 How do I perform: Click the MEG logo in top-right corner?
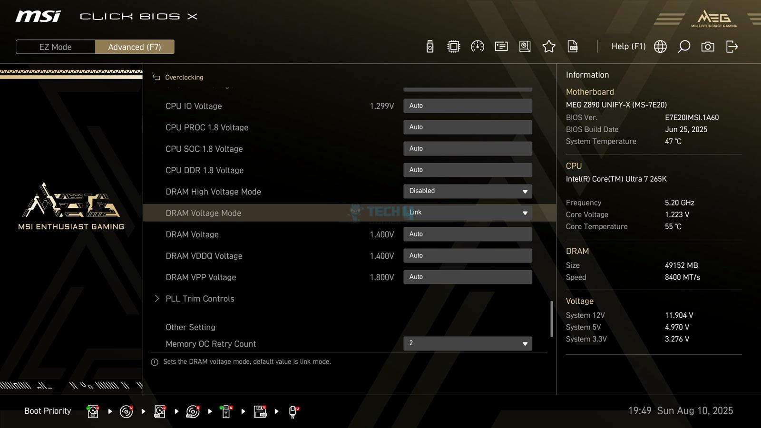(x=714, y=19)
